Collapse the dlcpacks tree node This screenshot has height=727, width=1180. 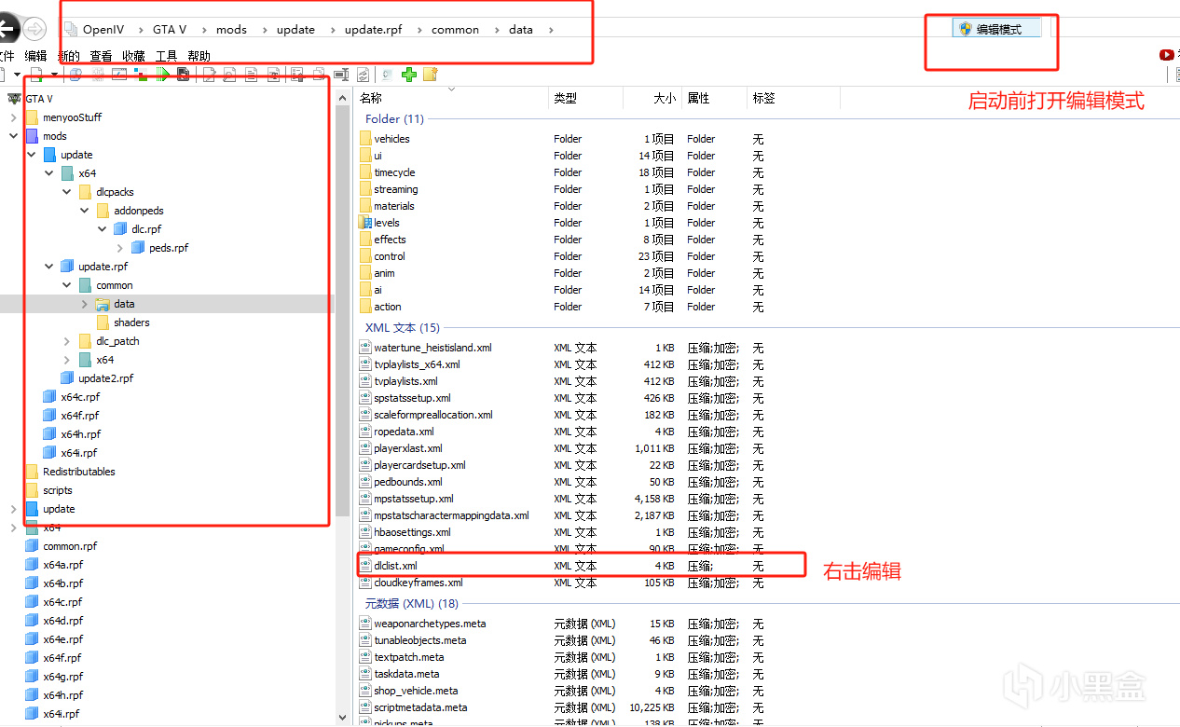click(x=66, y=192)
